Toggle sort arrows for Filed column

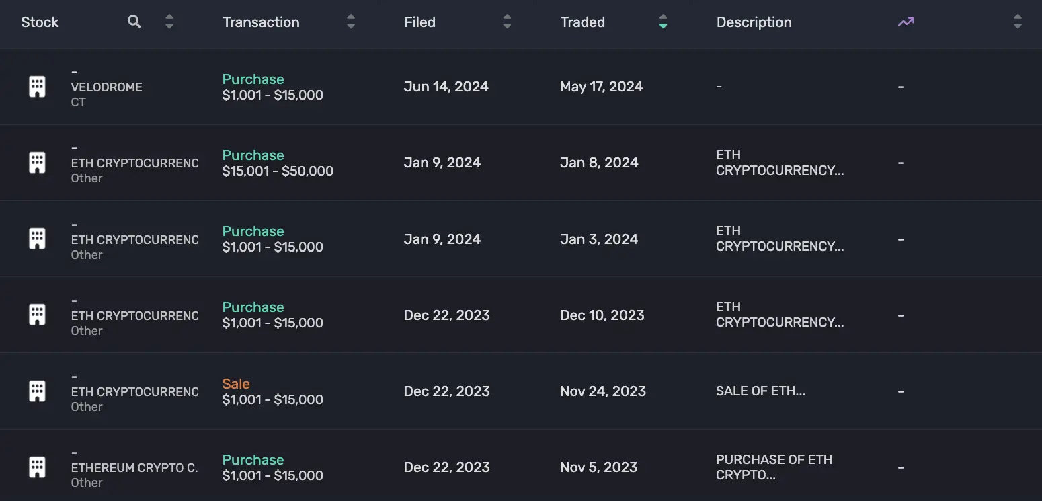point(507,22)
